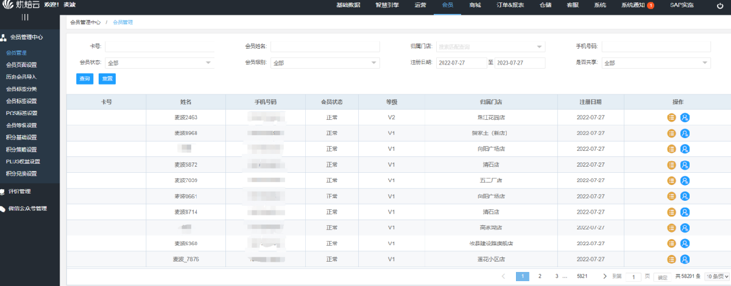Open the 归属门店 store selector
This screenshot has width=731, height=286.
point(490,47)
